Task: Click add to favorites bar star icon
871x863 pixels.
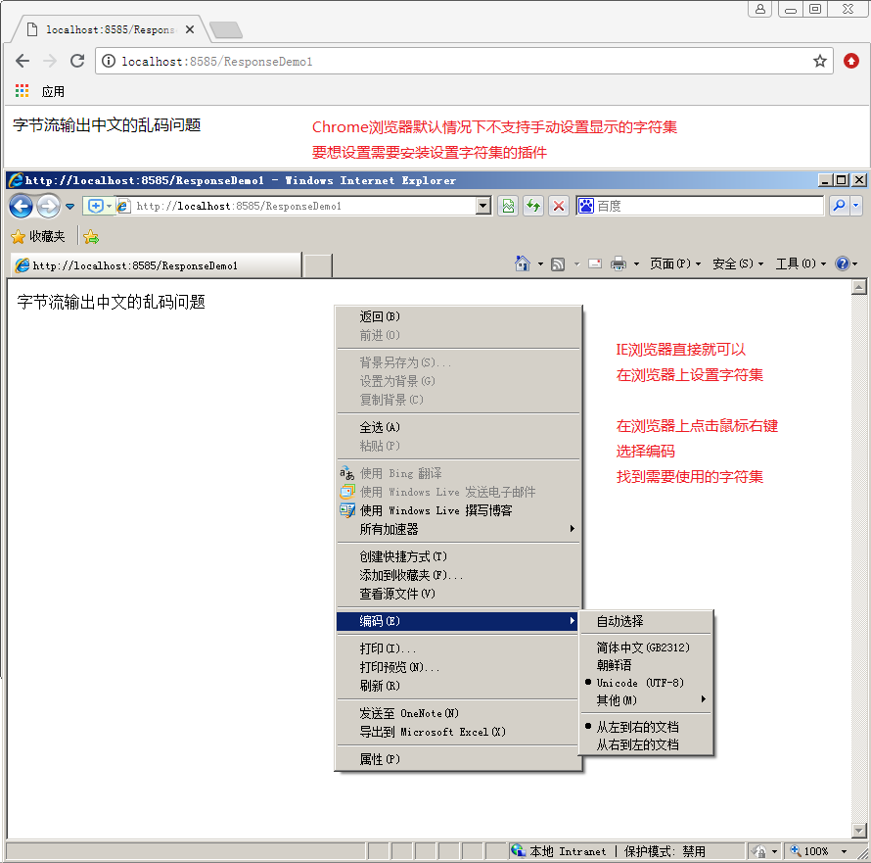Action: coord(91,237)
